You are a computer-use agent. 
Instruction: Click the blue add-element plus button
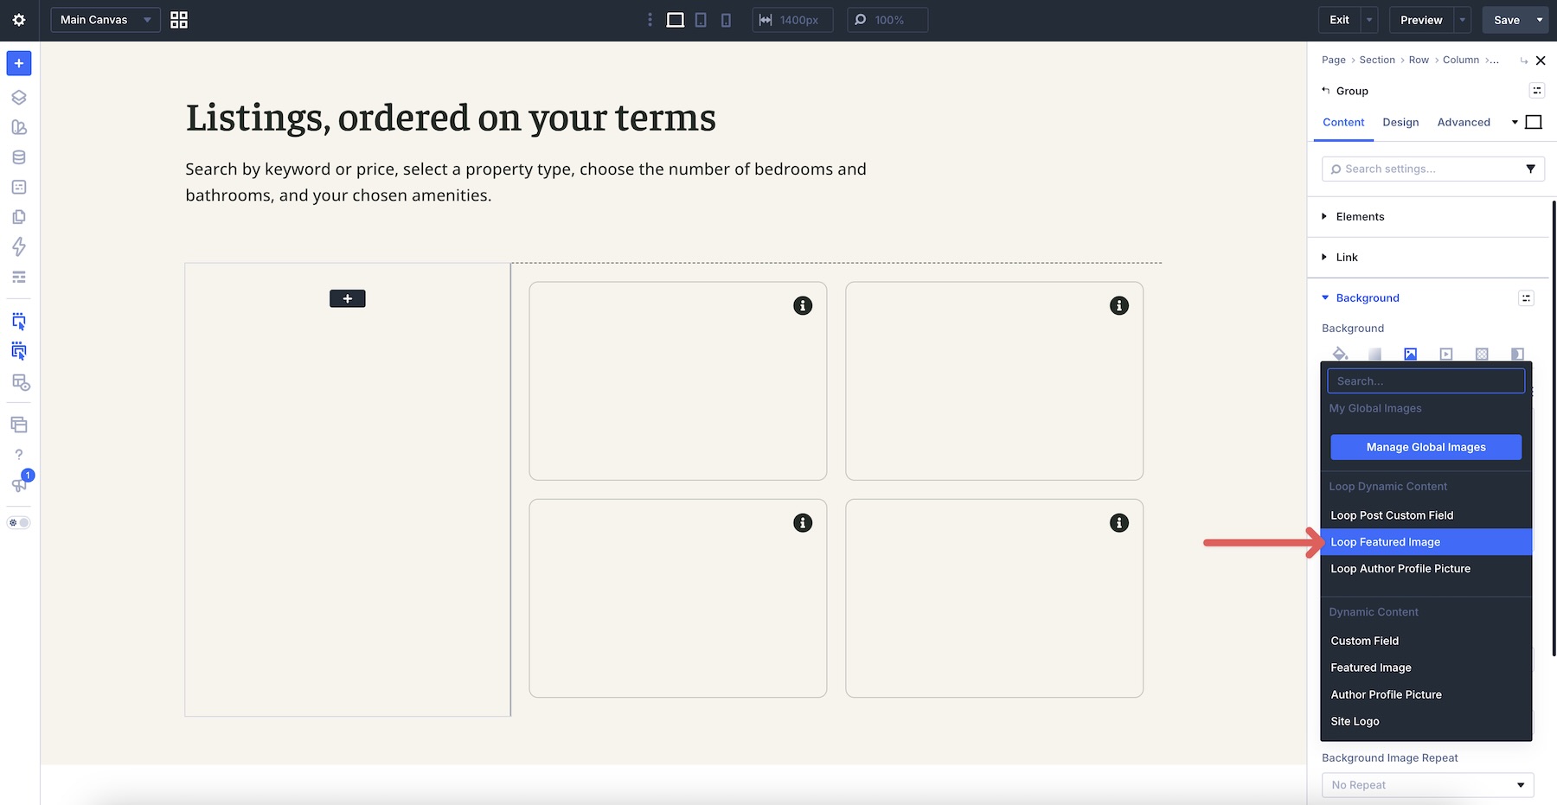coord(19,63)
